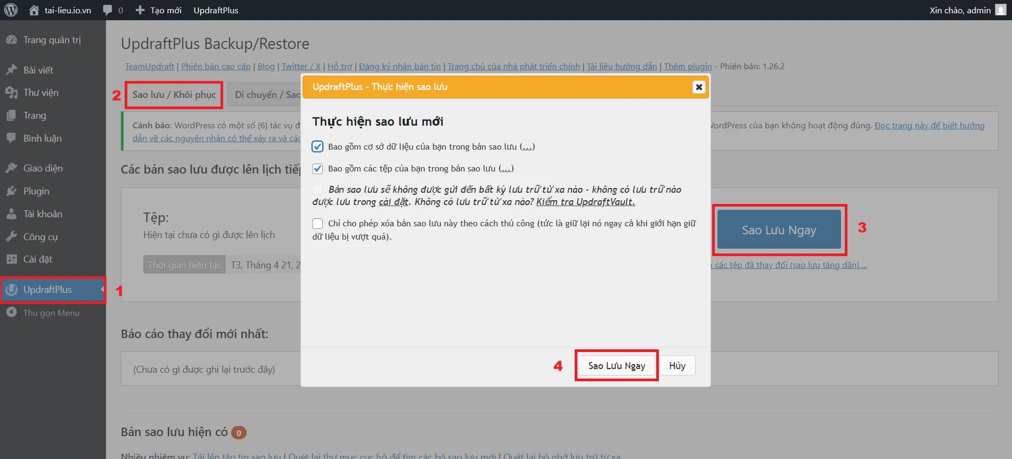Click the Trang pages icon
This screenshot has width=1012, height=459.
coord(11,116)
